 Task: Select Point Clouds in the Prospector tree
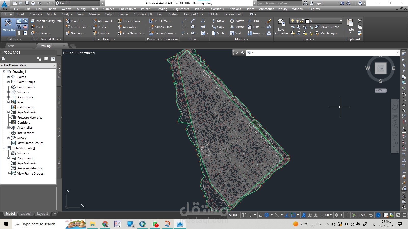[26, 87]
